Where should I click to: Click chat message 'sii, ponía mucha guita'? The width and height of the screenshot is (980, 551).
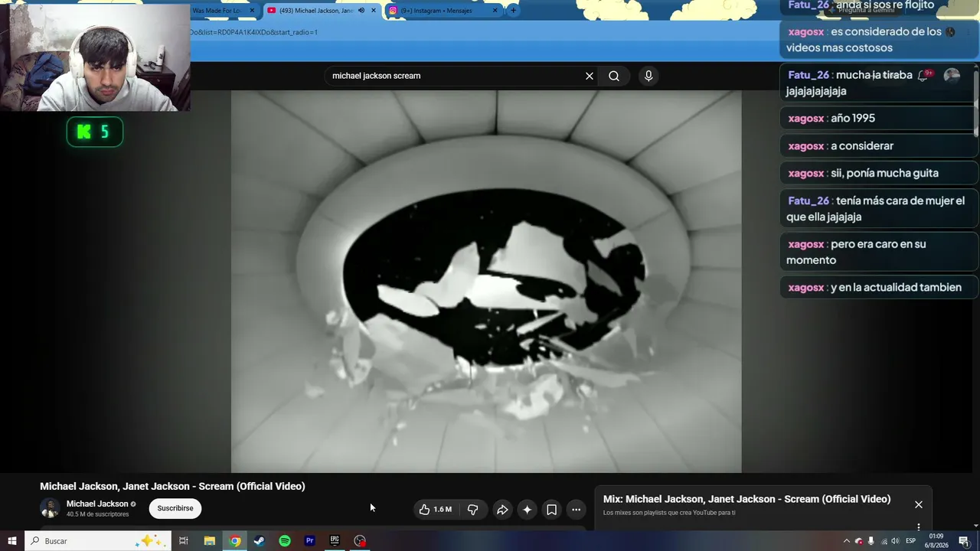tap(878, 173)
